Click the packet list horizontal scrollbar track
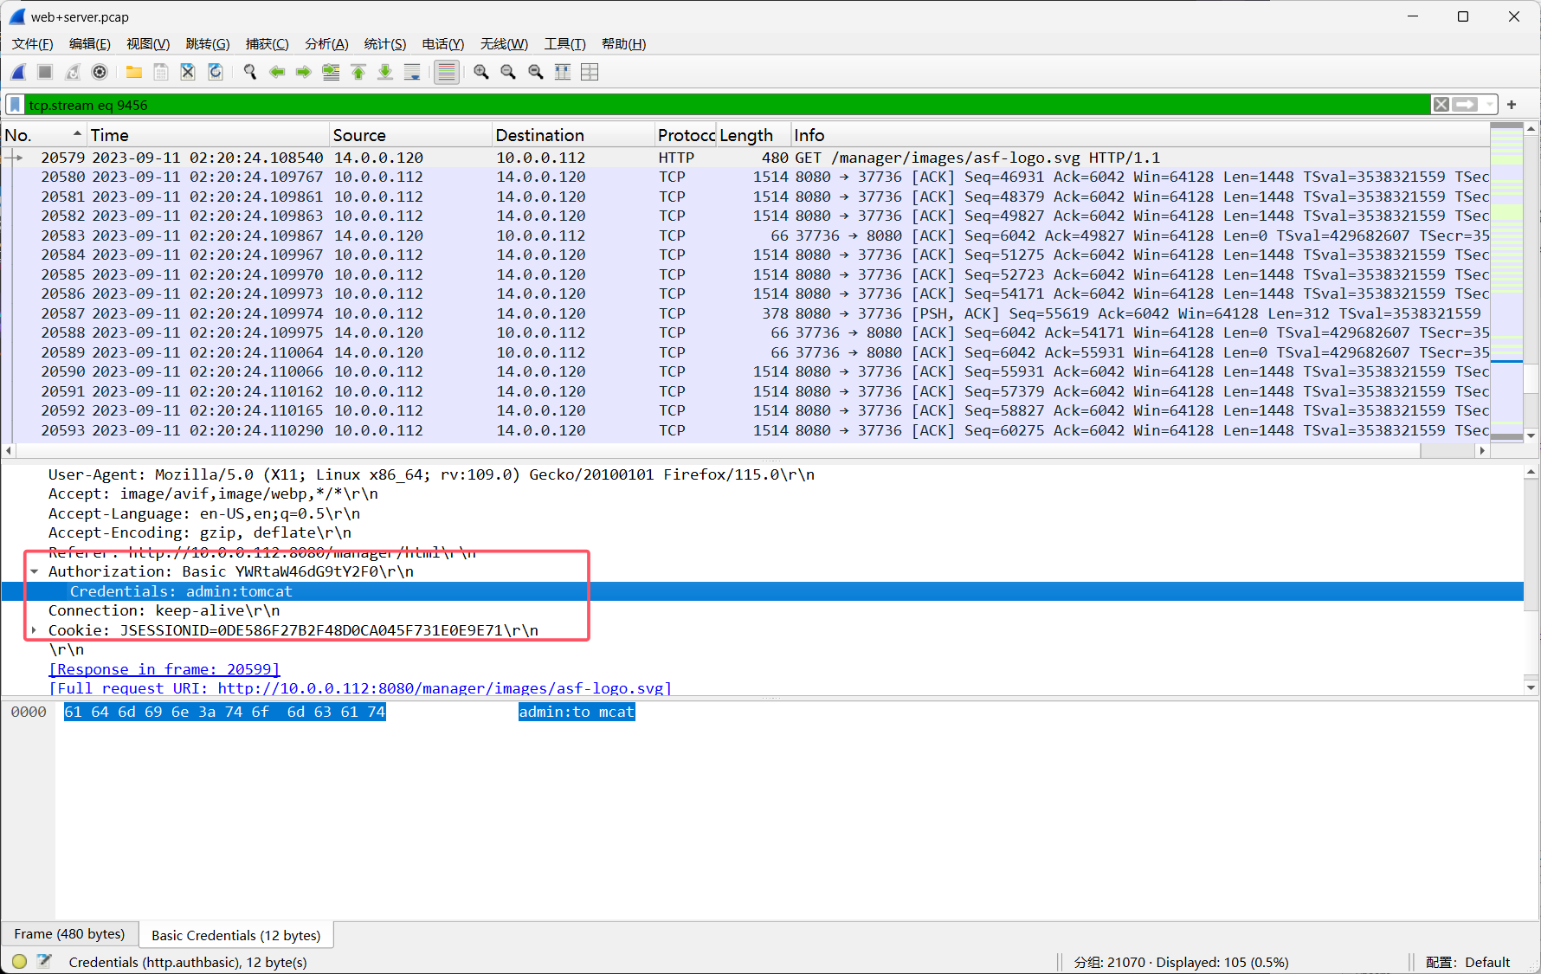The width and height of the screenshot is (1541, 974). 745,450
